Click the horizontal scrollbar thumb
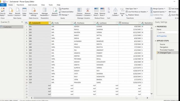Screen dimensions: 180x101 pyautogui.click(x=57, y=98)
